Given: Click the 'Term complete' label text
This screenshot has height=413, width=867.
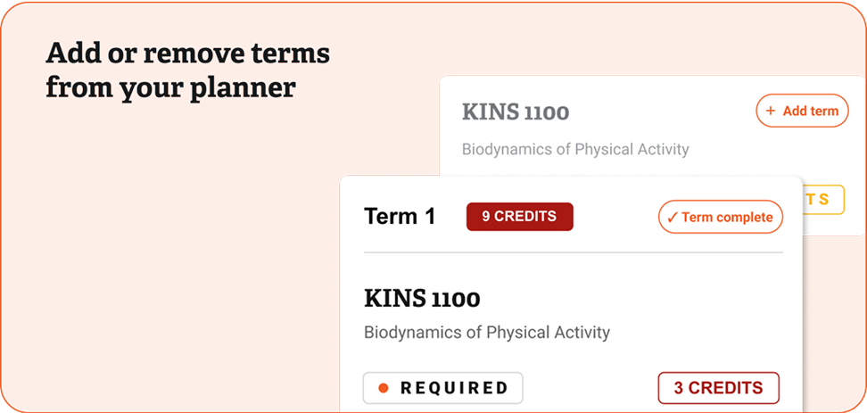Looking at the screenshot, I should 727,218.
